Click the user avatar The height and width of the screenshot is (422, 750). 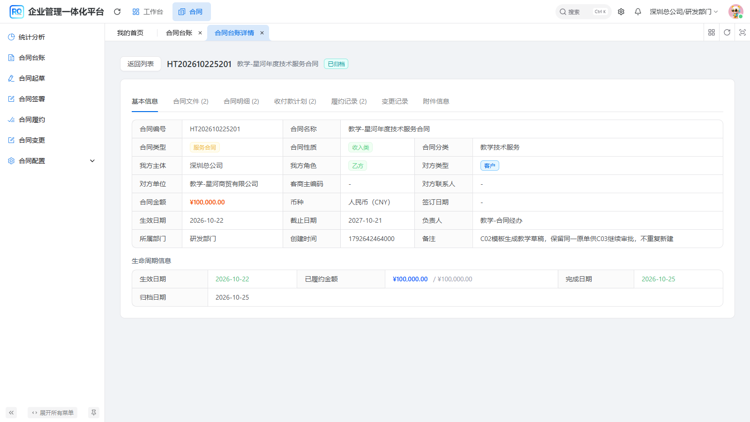(x=736, y=12)
